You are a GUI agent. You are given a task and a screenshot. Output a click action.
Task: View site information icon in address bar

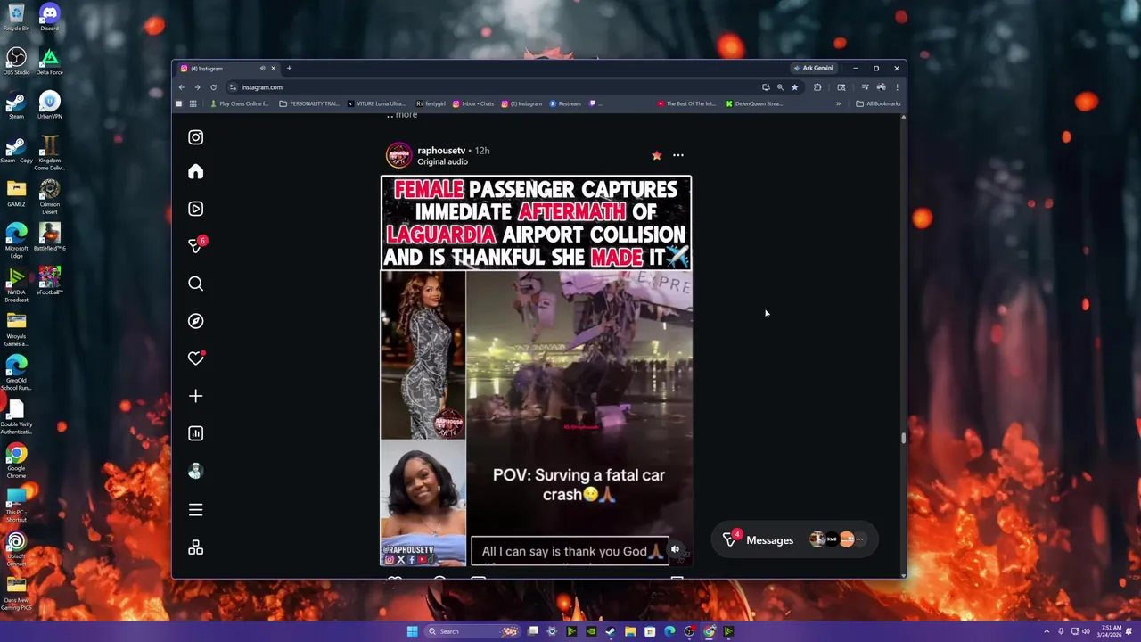(233, 87)
